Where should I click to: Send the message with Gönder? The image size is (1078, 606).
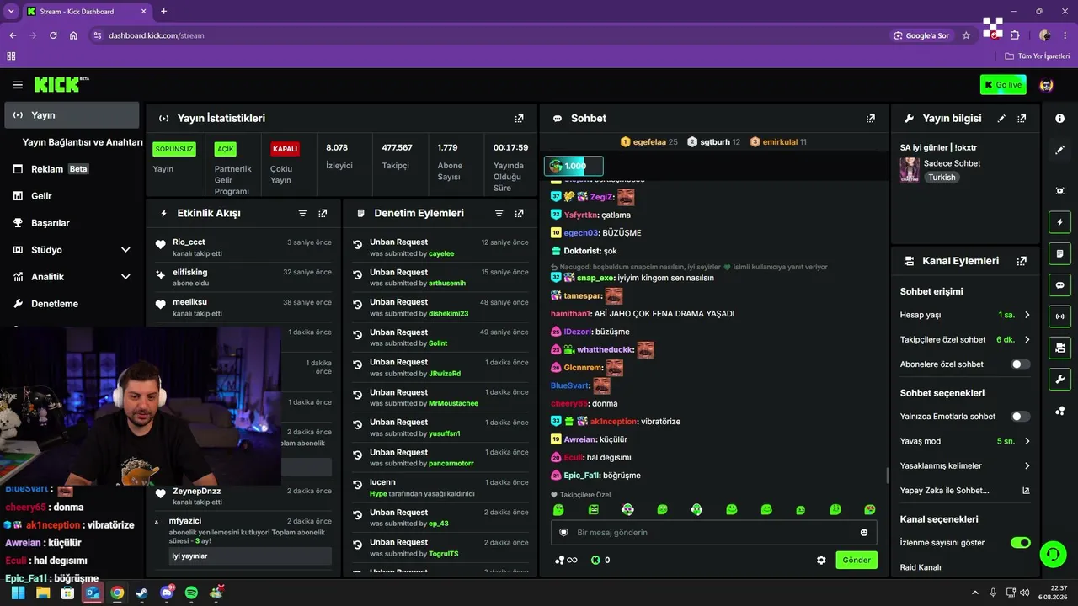[x=857, y=561]
